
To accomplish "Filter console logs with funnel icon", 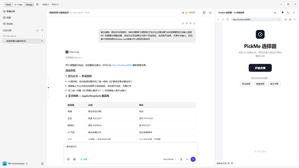I will pos(232,163).
